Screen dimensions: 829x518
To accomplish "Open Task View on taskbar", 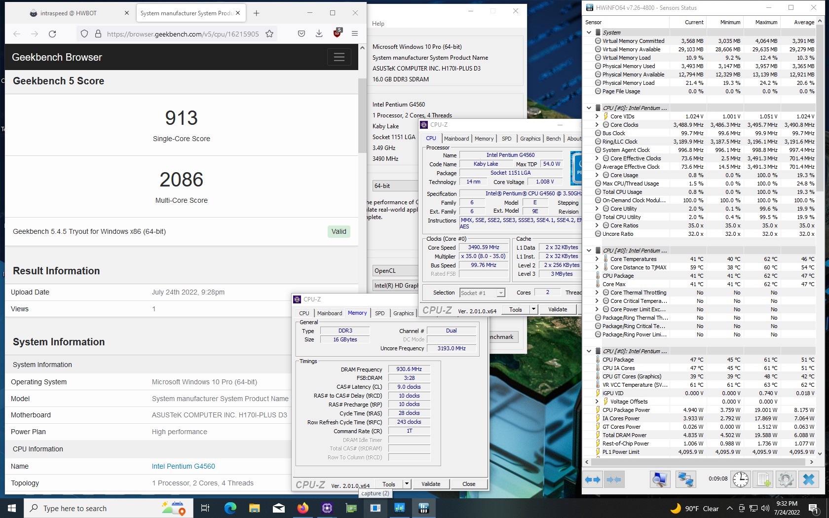I will (x=205, y=508).
